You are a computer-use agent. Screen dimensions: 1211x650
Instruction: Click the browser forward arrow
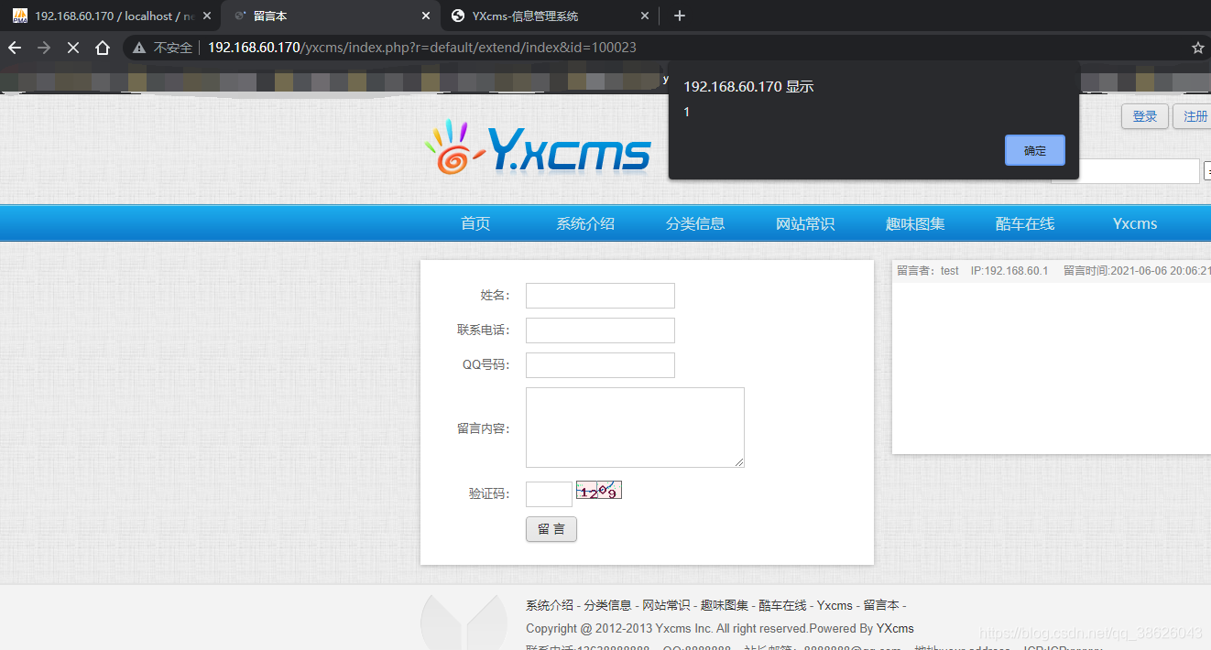(44, 48)
